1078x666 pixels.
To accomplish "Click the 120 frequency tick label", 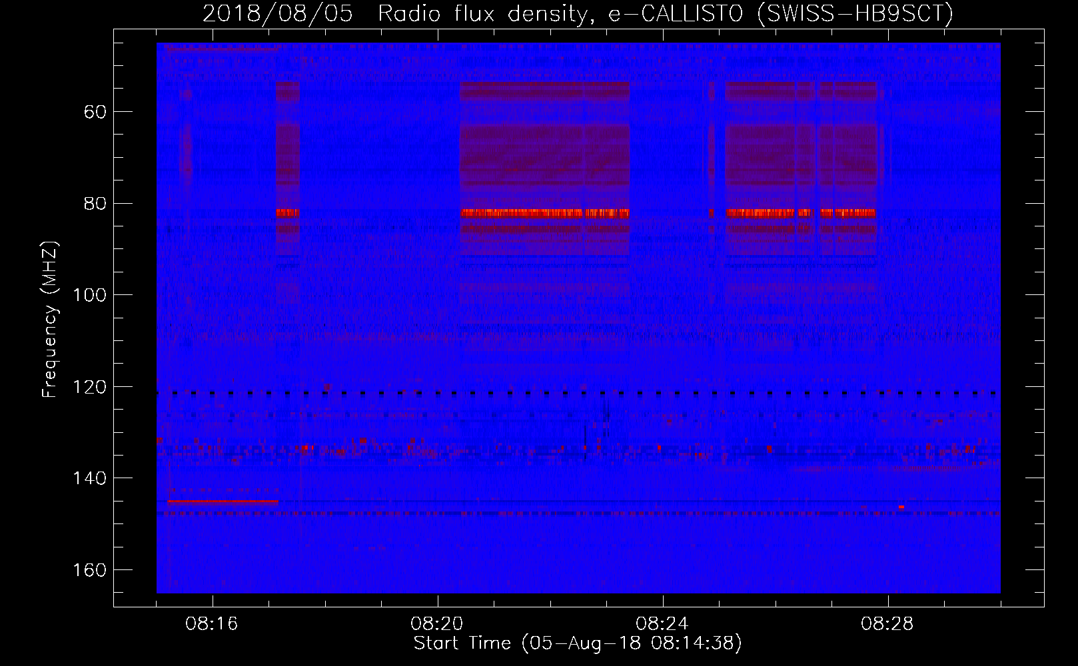I will point(89,387).
